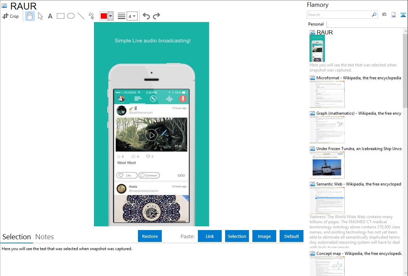This screenshot has height=276, width=408.
Task: Click the play button on the forest image
Action: point(151,135)
